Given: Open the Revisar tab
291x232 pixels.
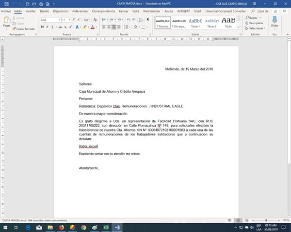Looking at the screenshot, I should (124, 11).
